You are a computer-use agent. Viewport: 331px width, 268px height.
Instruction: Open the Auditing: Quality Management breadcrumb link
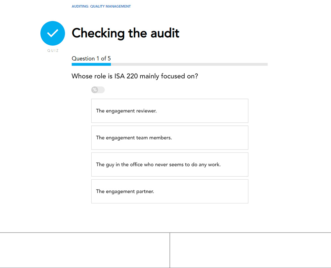(x=101, y=6)
